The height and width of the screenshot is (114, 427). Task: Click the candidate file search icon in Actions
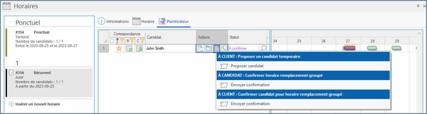click(208, 49)
